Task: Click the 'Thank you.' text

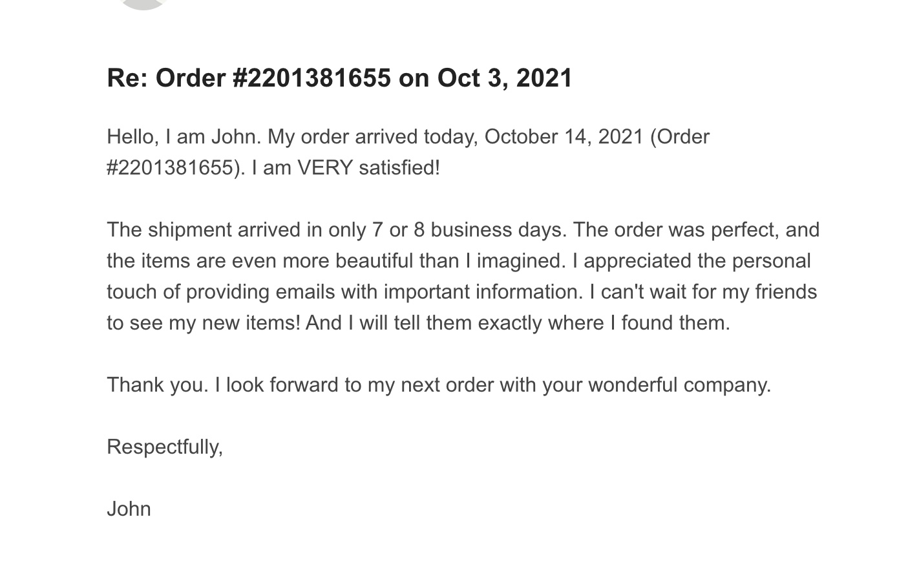Action: 158,385
